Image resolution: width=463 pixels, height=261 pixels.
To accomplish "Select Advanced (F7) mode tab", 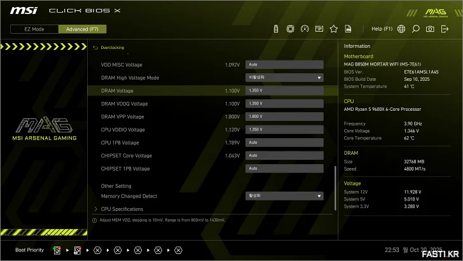I will 83,29.
